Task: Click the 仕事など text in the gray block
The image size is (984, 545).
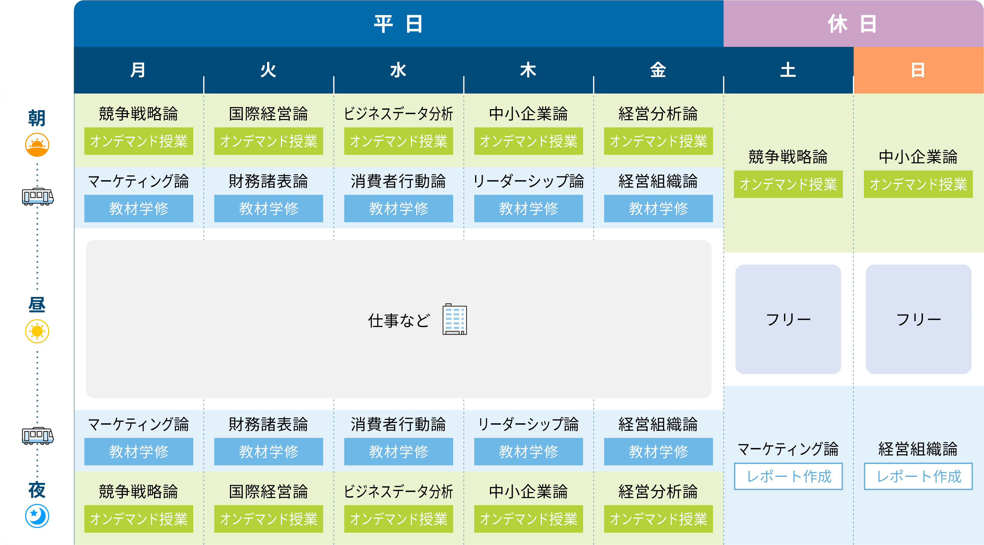Action: (399, 320)
